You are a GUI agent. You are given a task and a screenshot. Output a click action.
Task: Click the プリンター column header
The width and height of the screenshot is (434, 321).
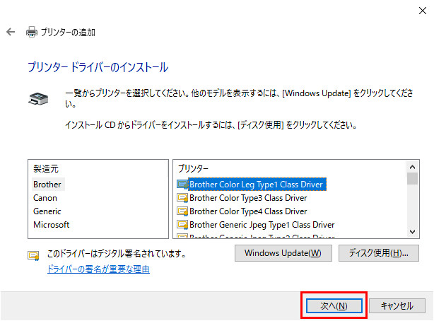tap(193, 168)
